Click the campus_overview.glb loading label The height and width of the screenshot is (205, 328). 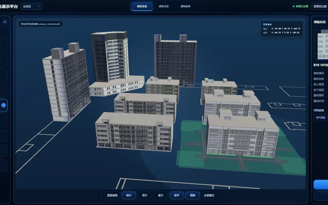40,24
